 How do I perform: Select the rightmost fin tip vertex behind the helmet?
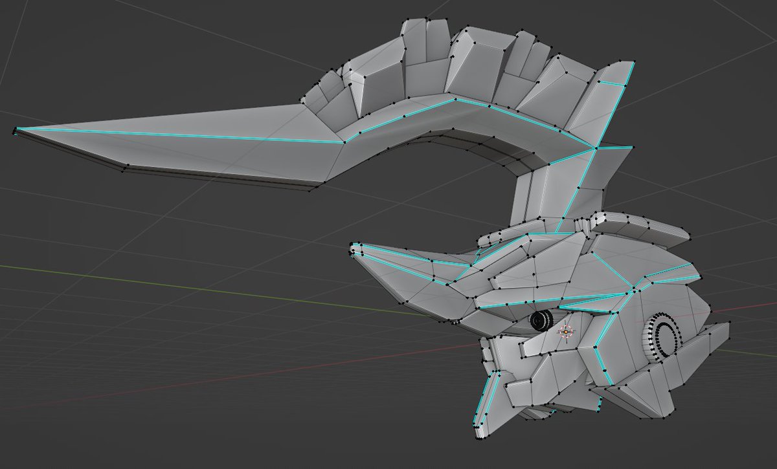[x=729, y=323]
